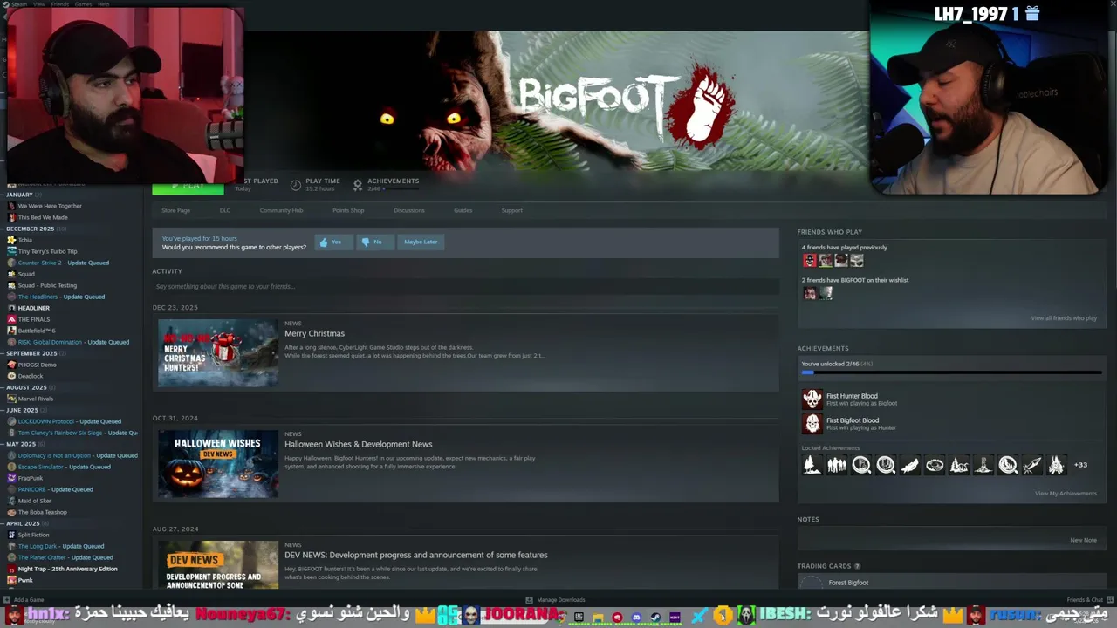Choose Maybe Later for the recommendation
The width and height of the screenshot is (1117, 628).
coord(421,242)
